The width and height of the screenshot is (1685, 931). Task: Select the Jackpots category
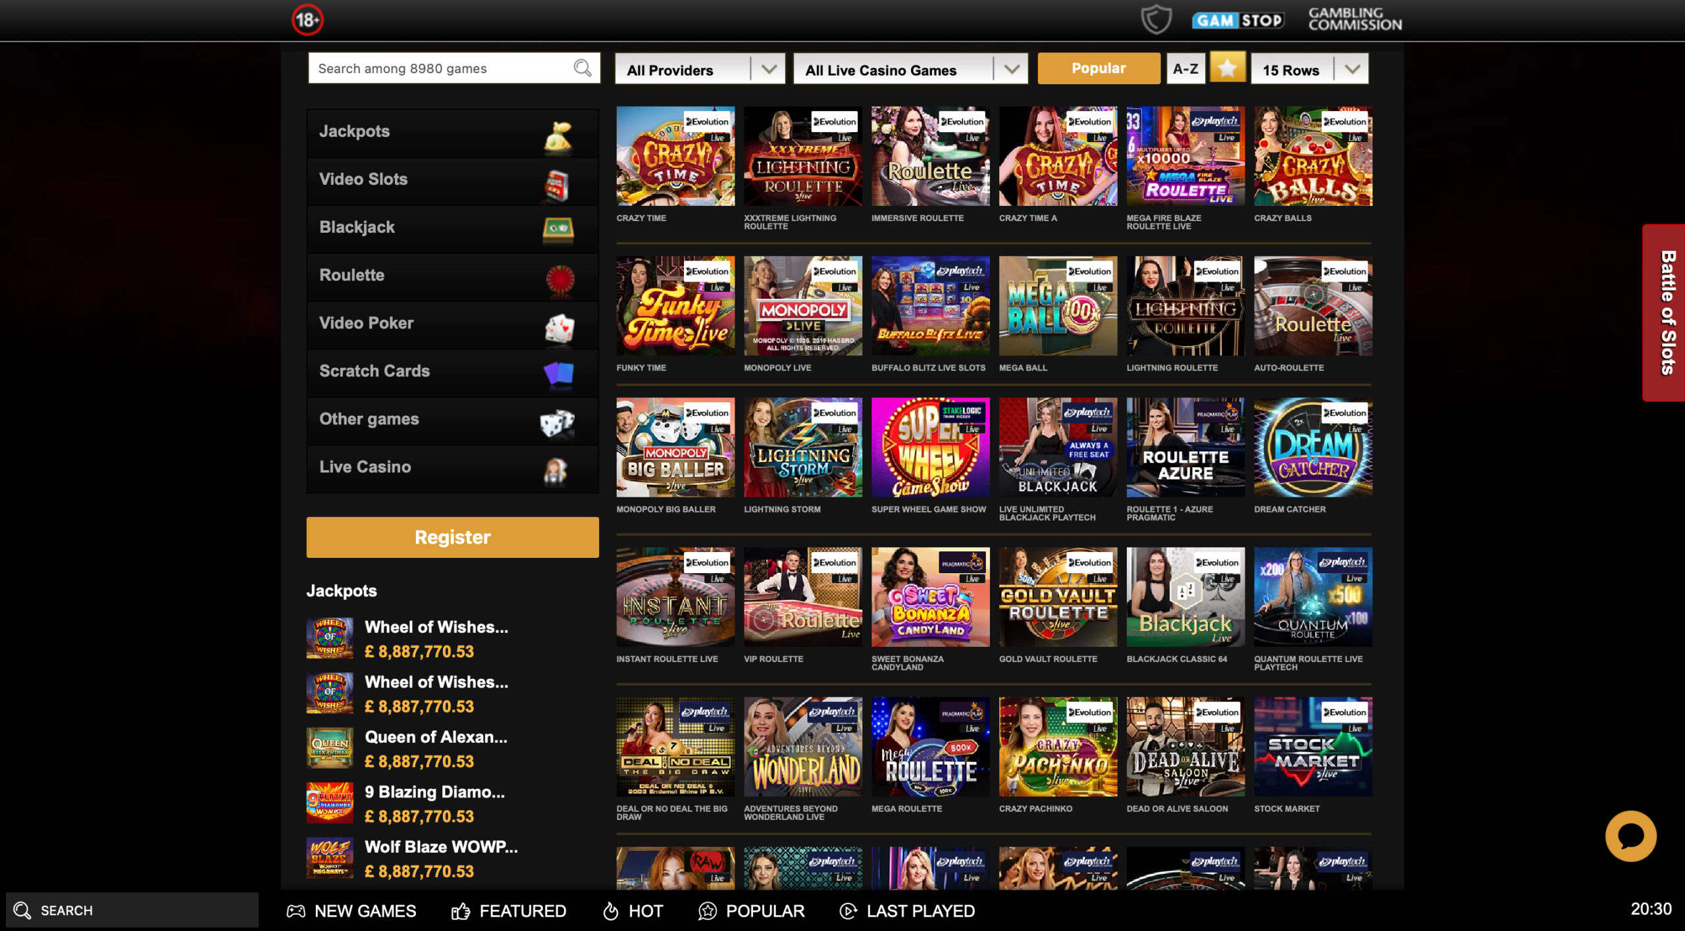point(453,132)
